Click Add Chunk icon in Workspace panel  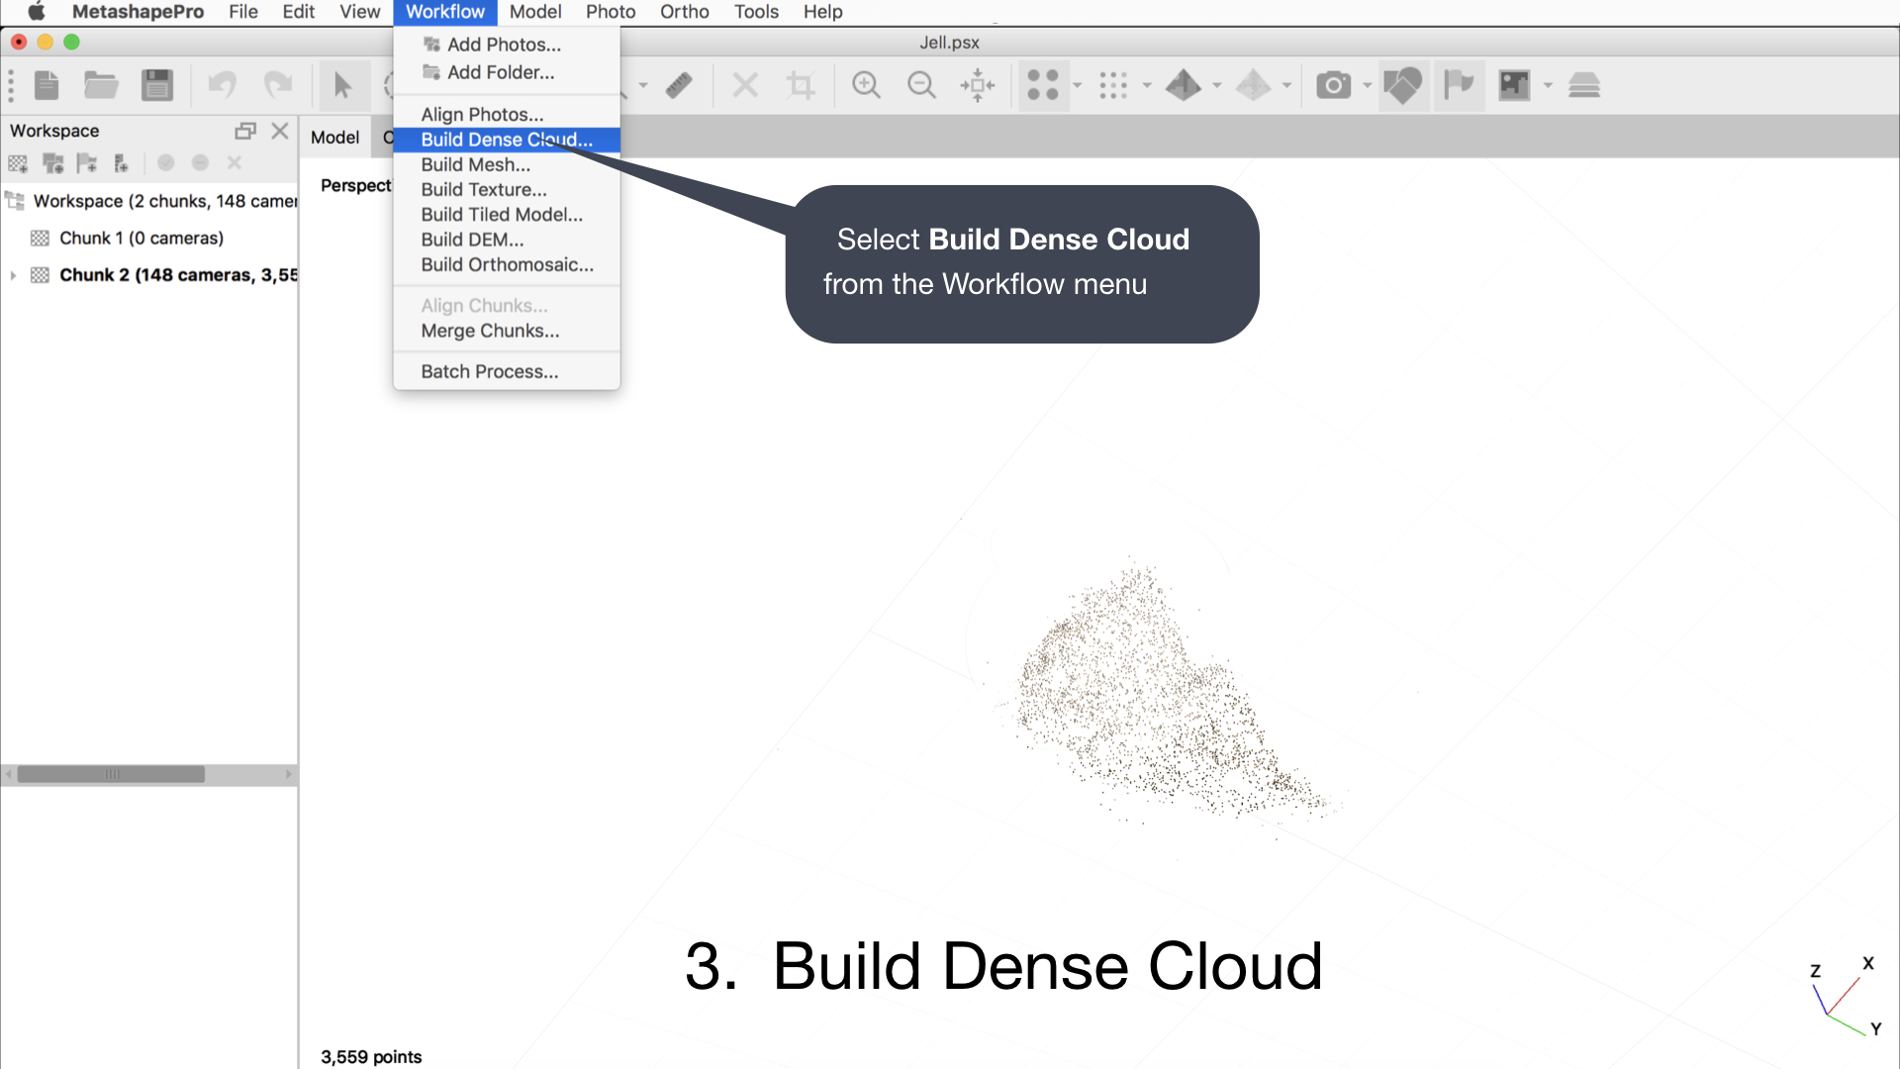[18, 163]
